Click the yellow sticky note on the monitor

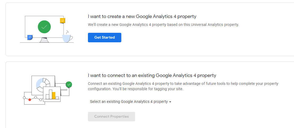point(63,20)
